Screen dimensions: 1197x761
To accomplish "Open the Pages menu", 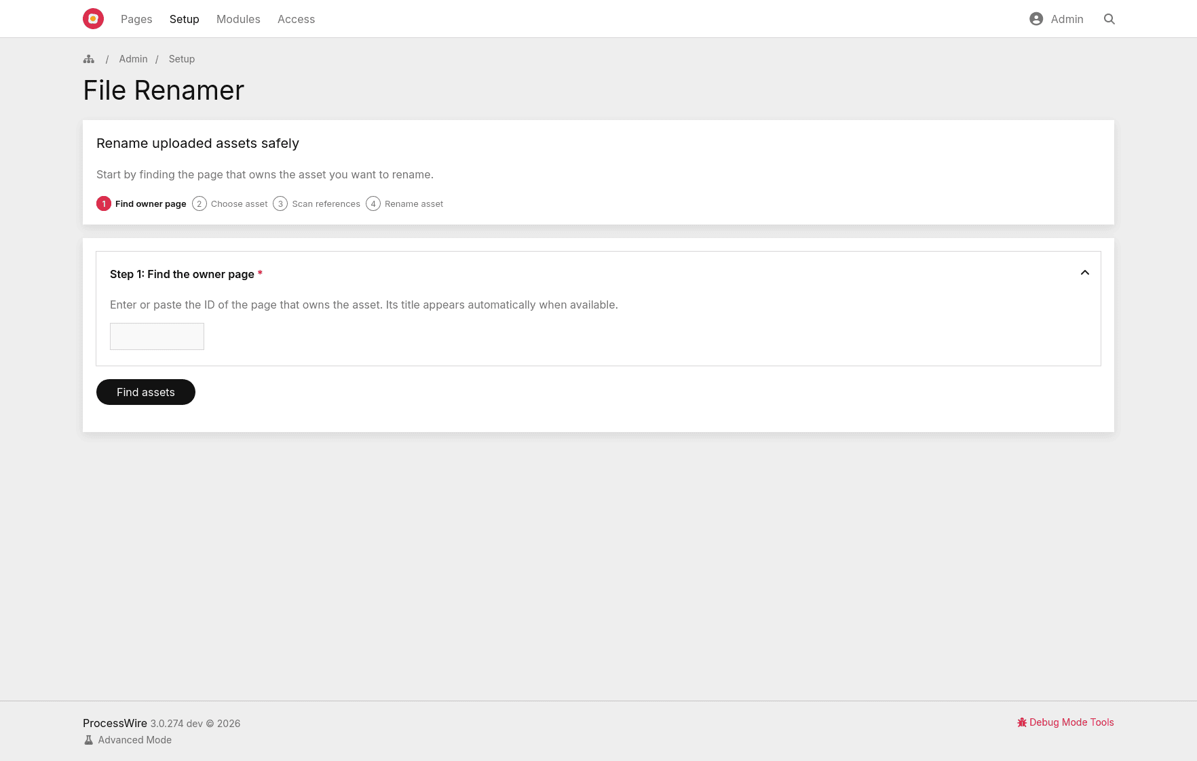I will coord(136,19).
